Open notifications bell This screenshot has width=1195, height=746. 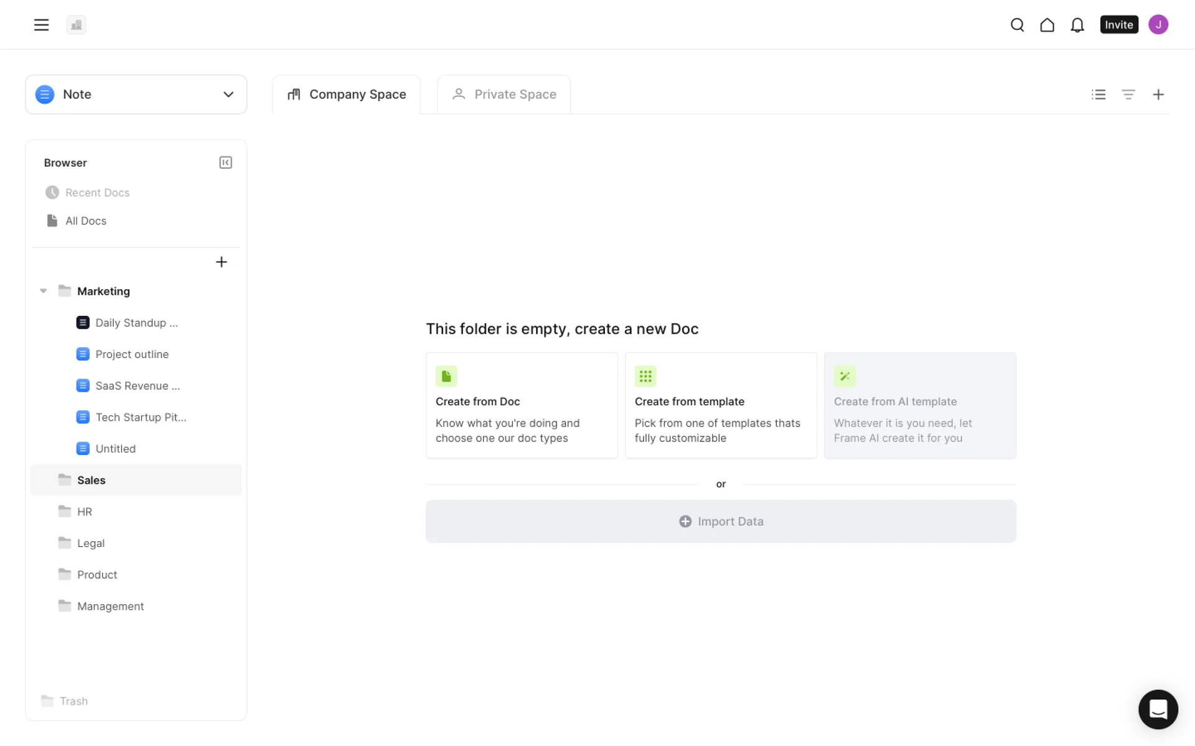(1077, 25)
